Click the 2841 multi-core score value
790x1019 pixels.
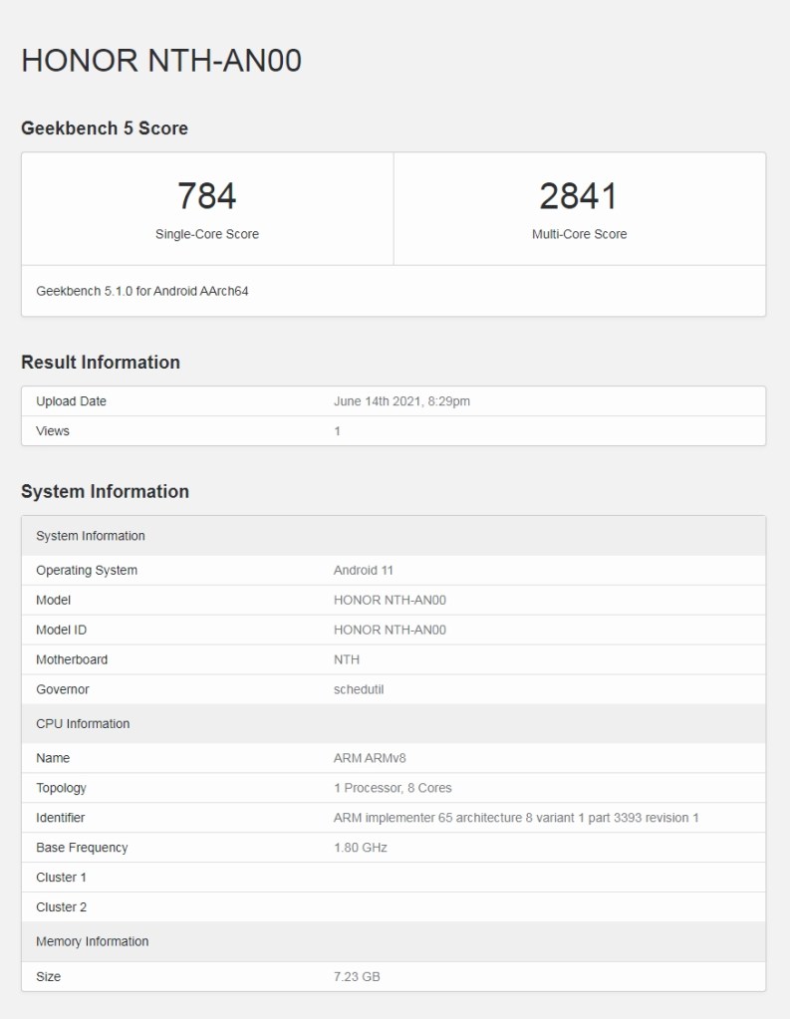[x=579, y=196]
